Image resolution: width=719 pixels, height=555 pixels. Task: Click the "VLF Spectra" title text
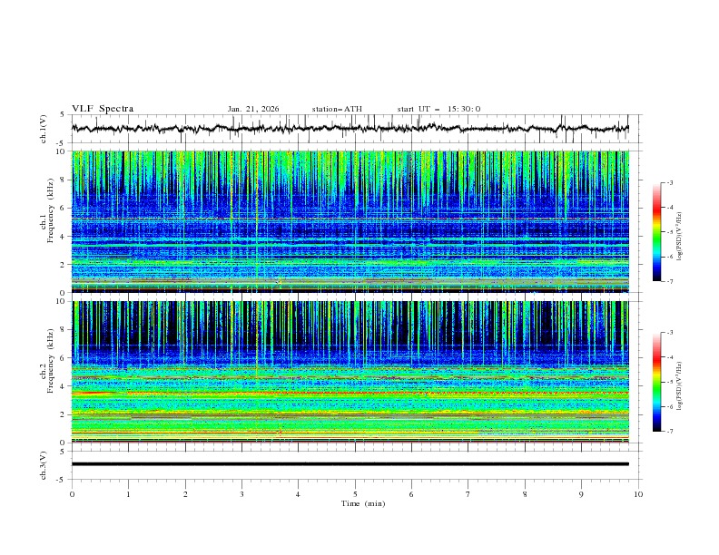(x=103, y=109)
